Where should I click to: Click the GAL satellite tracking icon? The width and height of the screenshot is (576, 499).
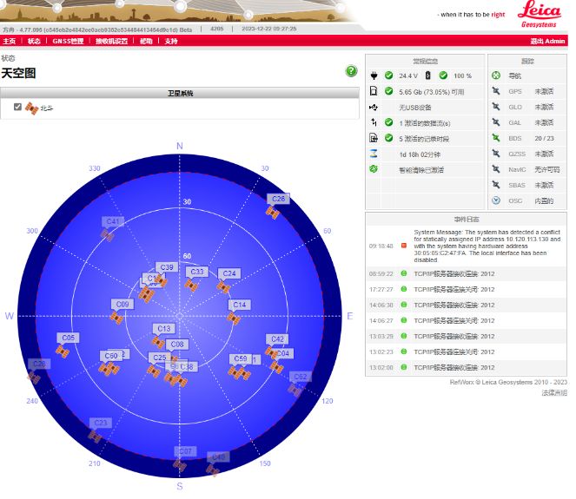pos(496,122)
